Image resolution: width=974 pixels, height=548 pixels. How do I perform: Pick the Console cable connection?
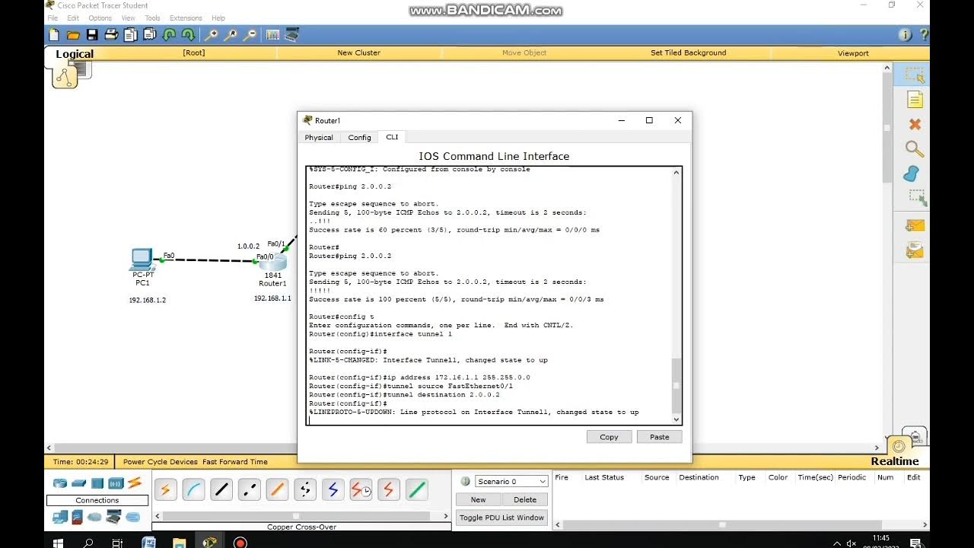(x=194, y=490)
